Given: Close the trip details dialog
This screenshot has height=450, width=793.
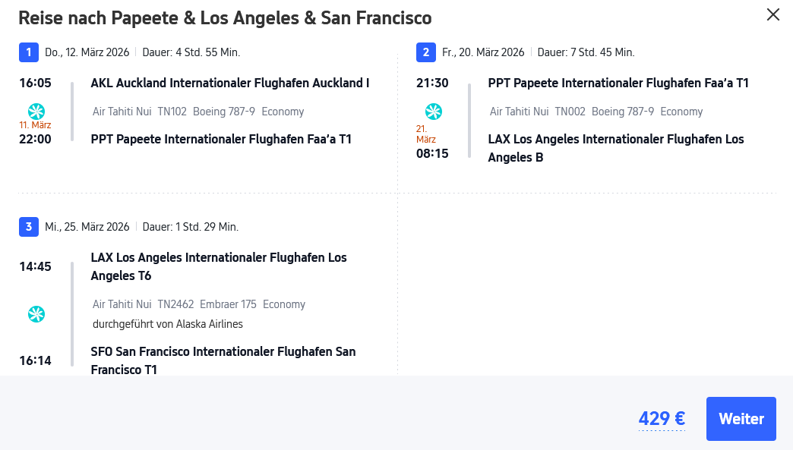Looking at the screenshot, I should (x=773, y=14).
